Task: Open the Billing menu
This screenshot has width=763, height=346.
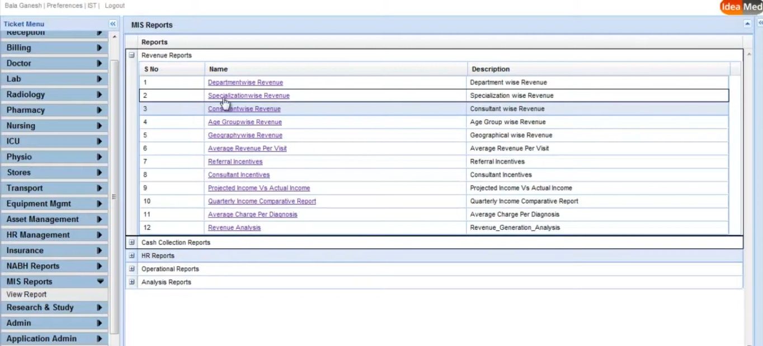Action: (54, 48)
